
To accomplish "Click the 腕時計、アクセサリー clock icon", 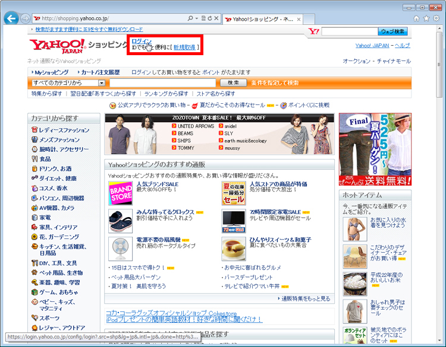I will click(x=34, y=149).
